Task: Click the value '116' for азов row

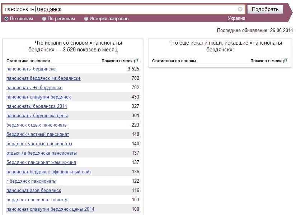Action: tap(135, 191)
